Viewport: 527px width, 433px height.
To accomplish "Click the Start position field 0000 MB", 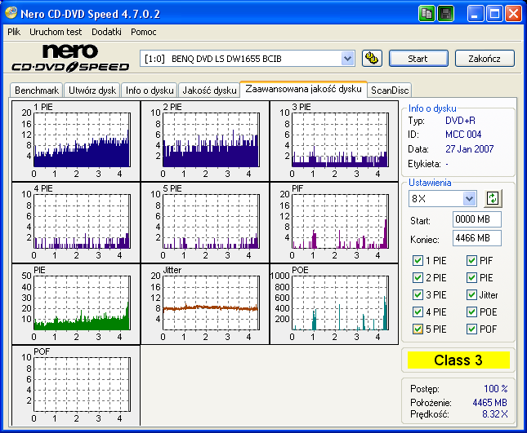I will click(x=477, y=219).
